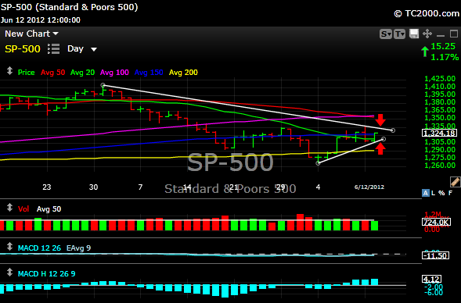
Task: Click the blue Avg 150 legend label
Action: 149,73
